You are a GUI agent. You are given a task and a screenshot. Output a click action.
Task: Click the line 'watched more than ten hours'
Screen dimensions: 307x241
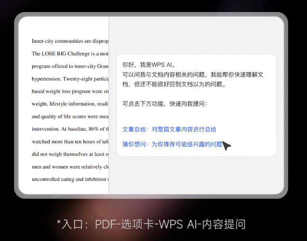[x=70, y=141]
